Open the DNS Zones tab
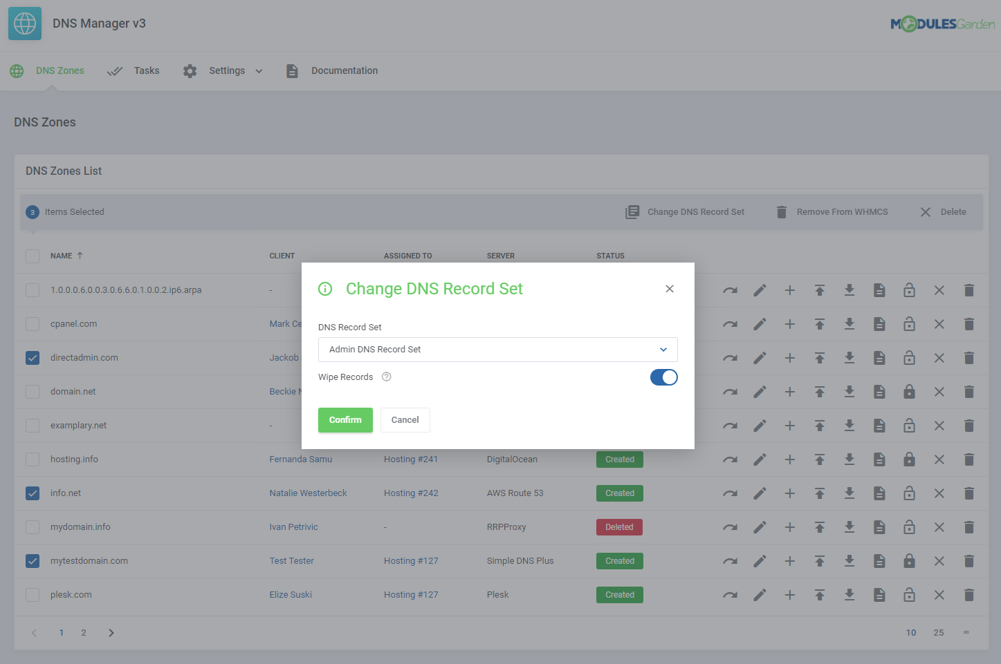The image size is (1001, 664). click(x=47, y=70)
